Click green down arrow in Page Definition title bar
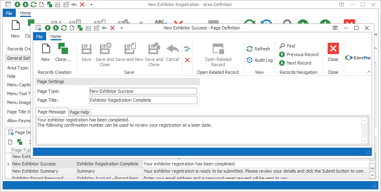This screenshot has height=192, width=381. pyautogui.click(x=56, y=28)
